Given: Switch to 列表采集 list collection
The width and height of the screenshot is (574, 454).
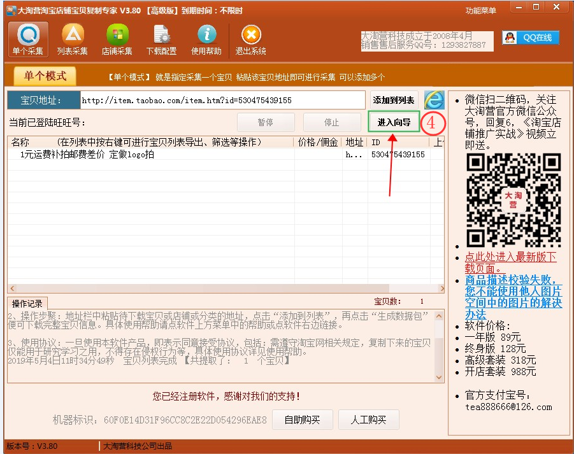Looking at the screenshot, I should click(73, 39).
